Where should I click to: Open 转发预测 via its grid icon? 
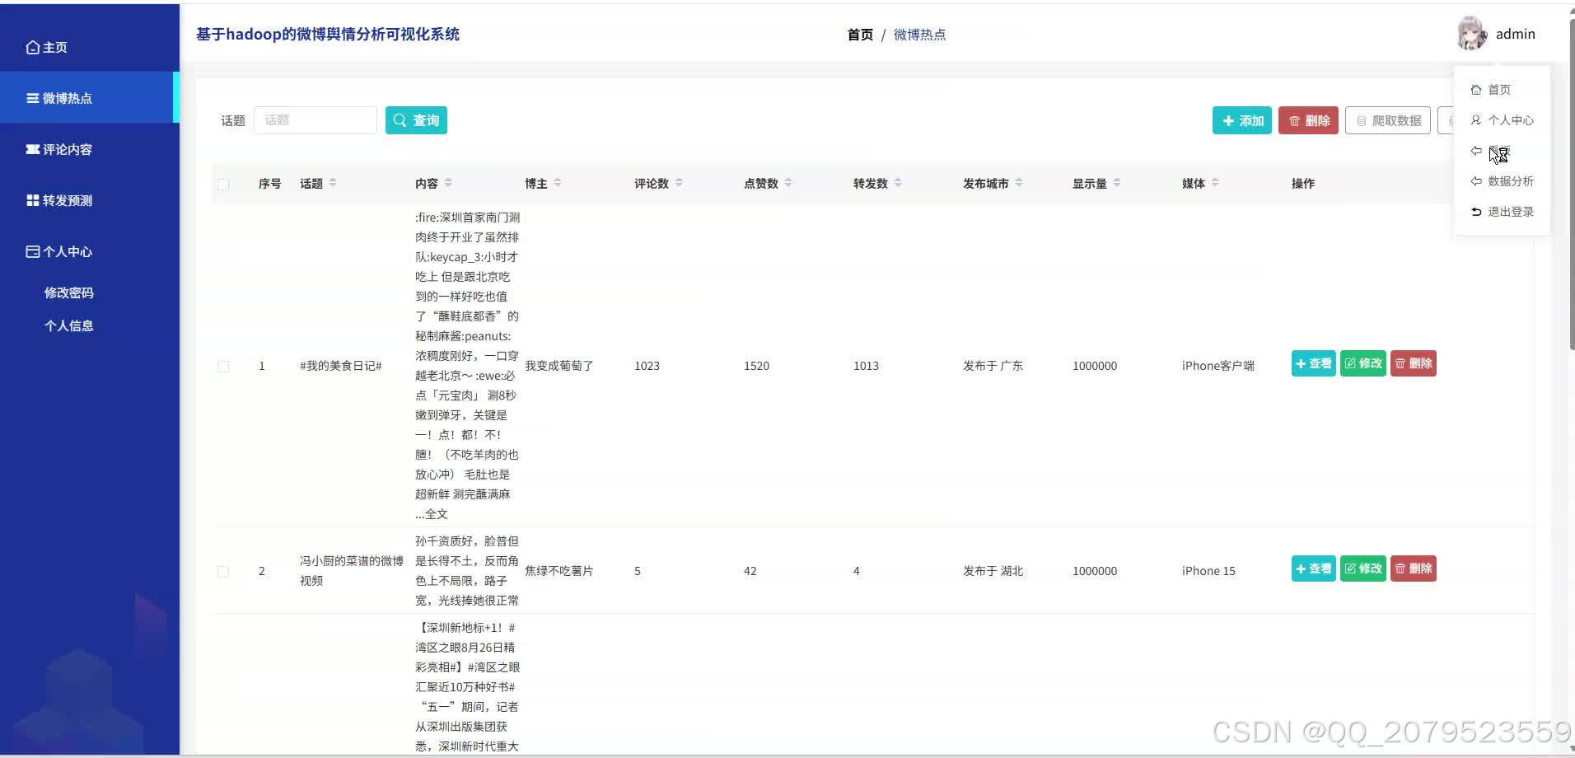point(31,199)
